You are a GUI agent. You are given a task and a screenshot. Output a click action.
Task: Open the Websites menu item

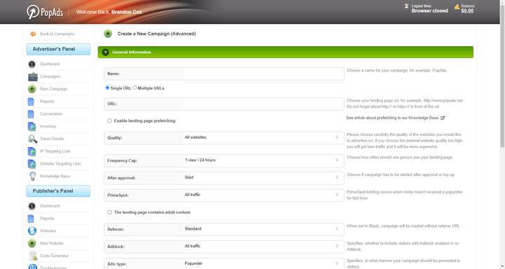[x=48, y=231]
